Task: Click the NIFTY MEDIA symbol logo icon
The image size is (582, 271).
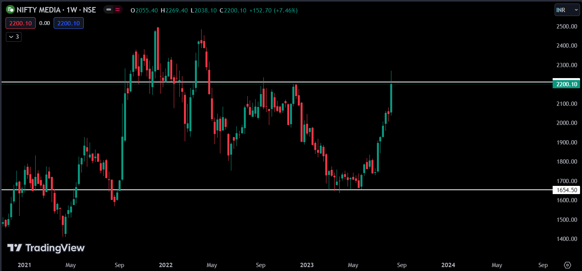Action: point(11,10)
